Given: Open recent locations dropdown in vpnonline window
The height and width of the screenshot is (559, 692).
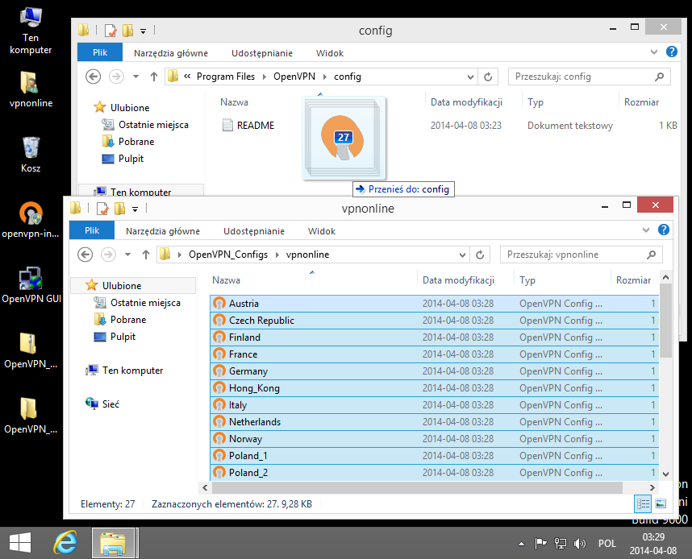Looking at the screenshot, I should click(128, 255).
